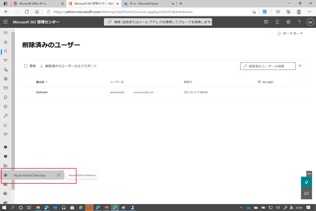Focus the 削除済みユーザーの検索 search box
The image size is (316, 211).
click(268, 66)
